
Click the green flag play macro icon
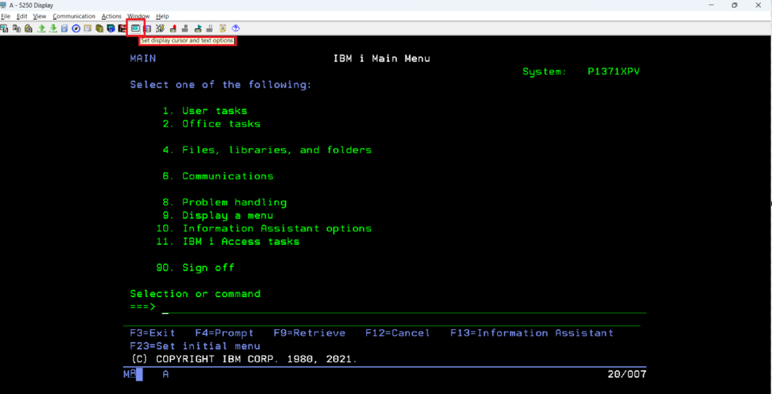tap(198, 29)
